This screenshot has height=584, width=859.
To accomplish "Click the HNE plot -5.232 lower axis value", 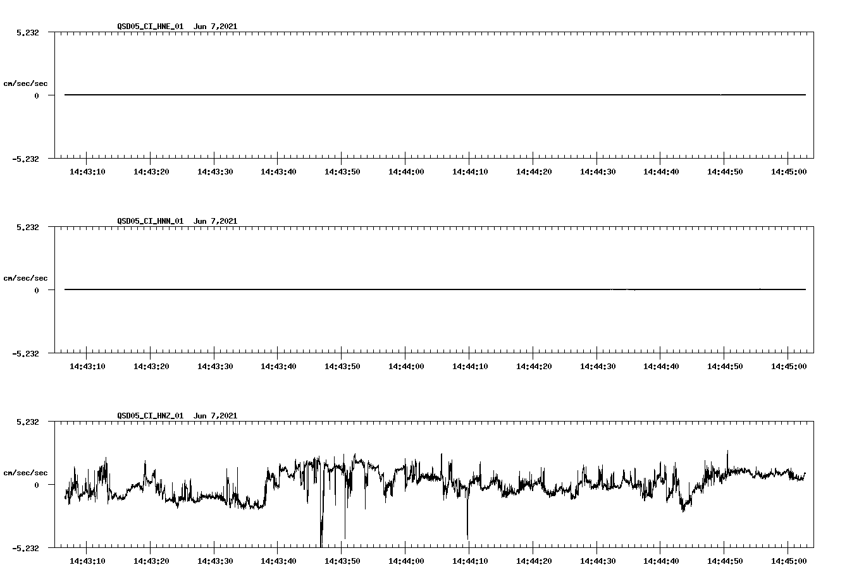I will click(x=25, y=159).
